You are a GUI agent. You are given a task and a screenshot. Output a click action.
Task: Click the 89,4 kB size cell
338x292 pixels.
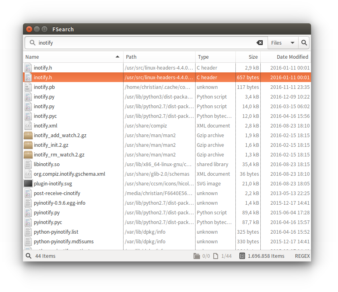[250, 212]
